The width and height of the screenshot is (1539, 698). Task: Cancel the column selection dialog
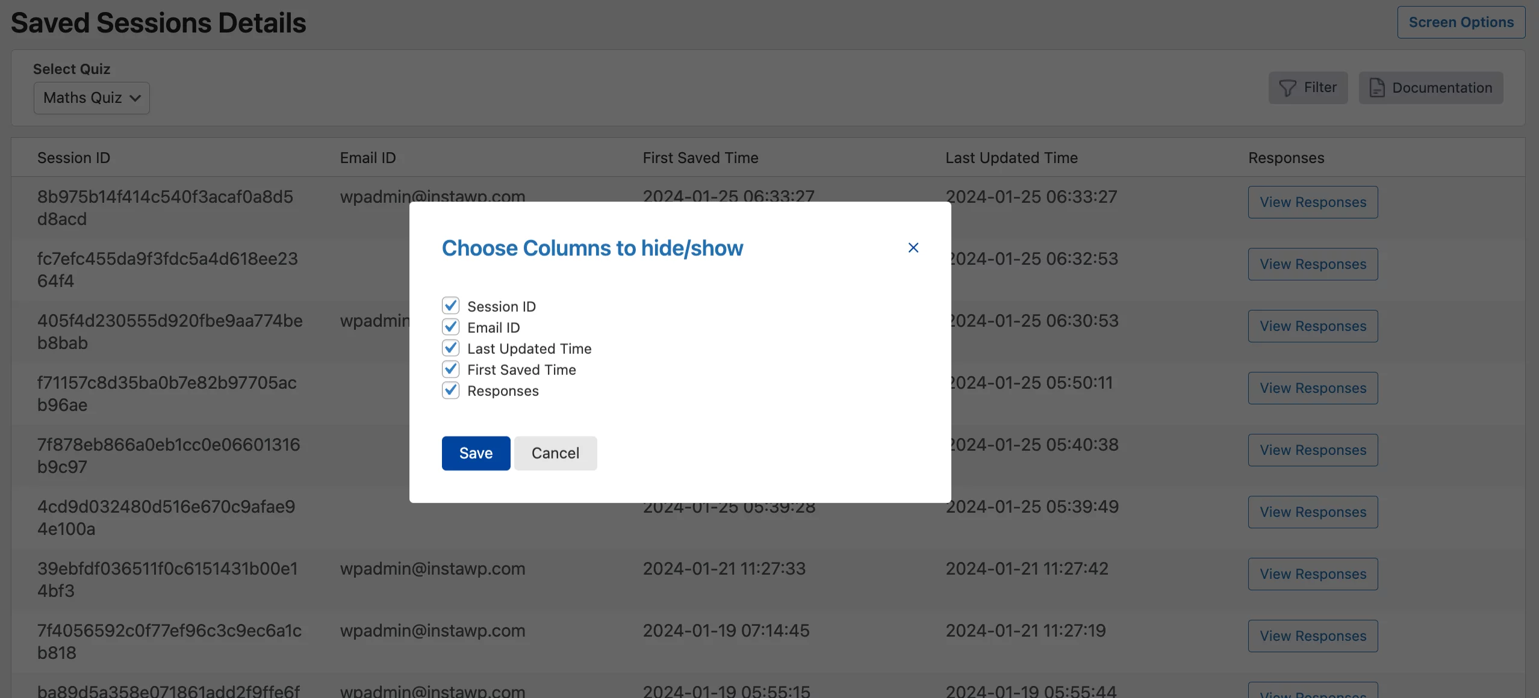(555, 453)
